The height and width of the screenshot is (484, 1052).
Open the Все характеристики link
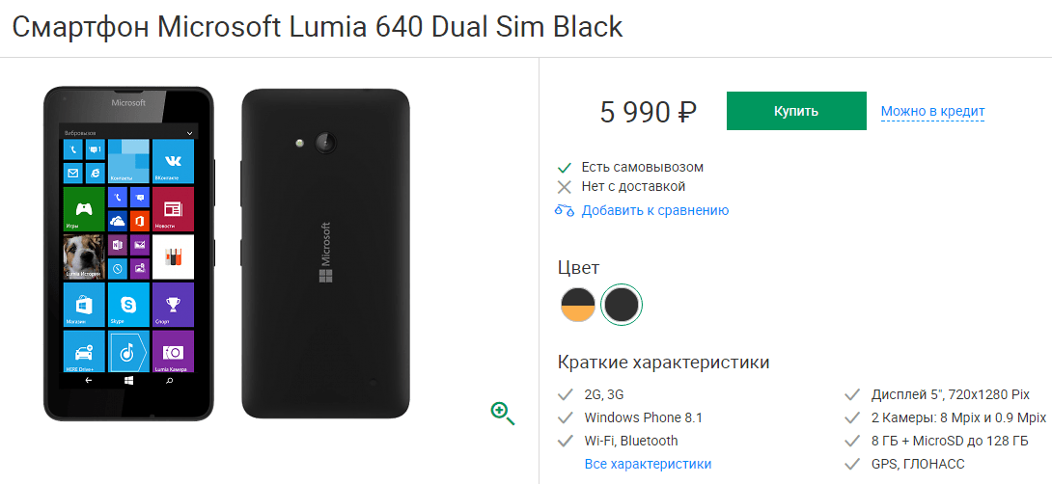(x=649, y=464)
